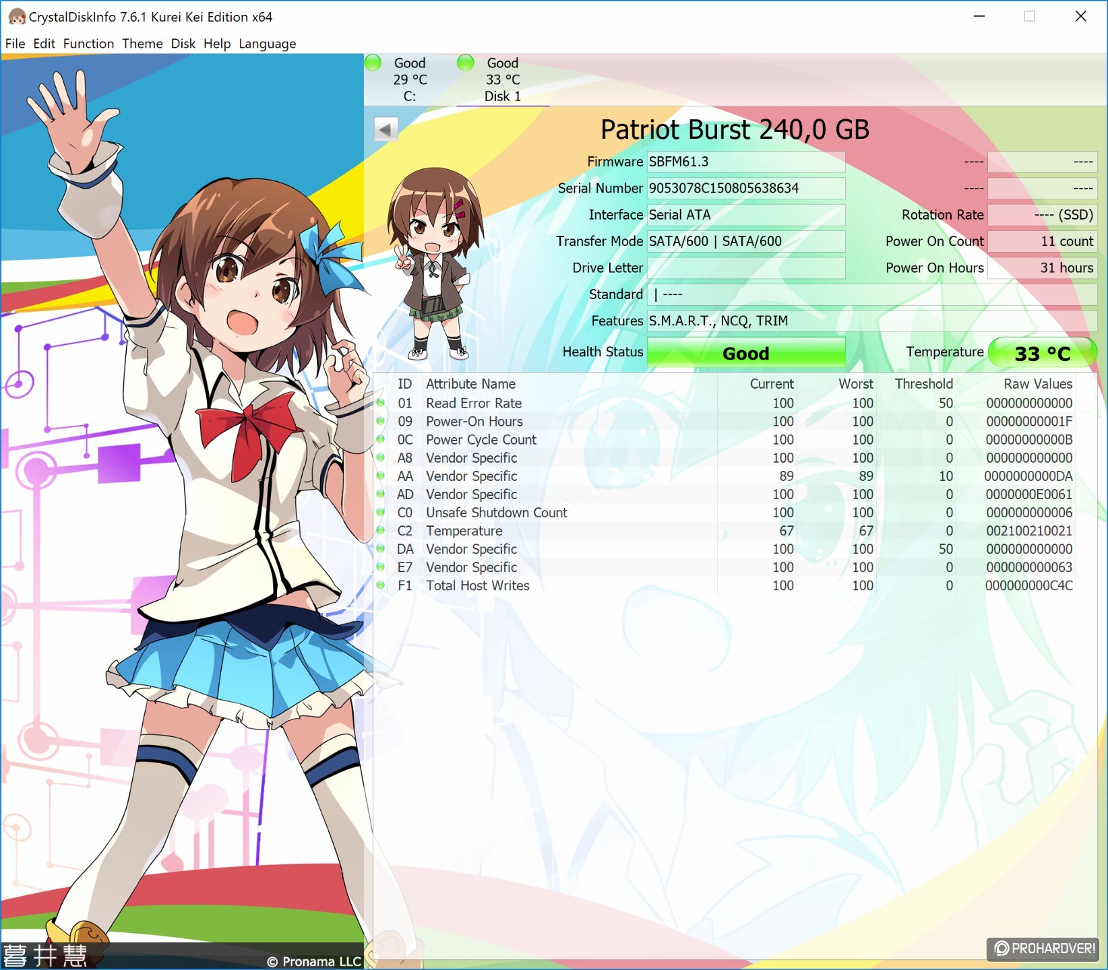Click the Power On Hours 31 hours field
This screenshot has height=970, width=1108.
(1043, 268)
